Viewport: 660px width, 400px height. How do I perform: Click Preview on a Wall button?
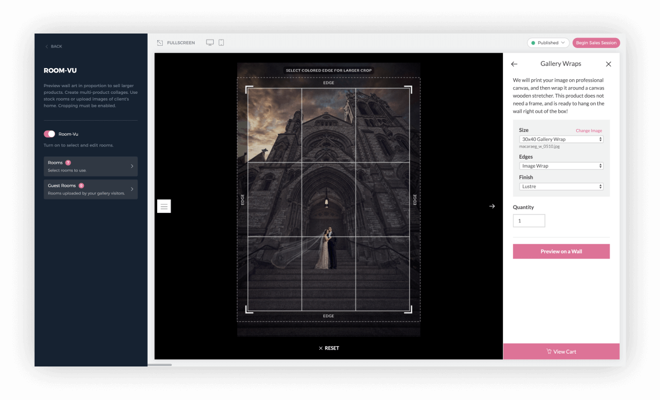click(561, 251)
